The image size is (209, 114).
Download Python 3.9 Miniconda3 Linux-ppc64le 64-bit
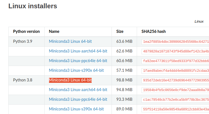(x=78, y=61)
